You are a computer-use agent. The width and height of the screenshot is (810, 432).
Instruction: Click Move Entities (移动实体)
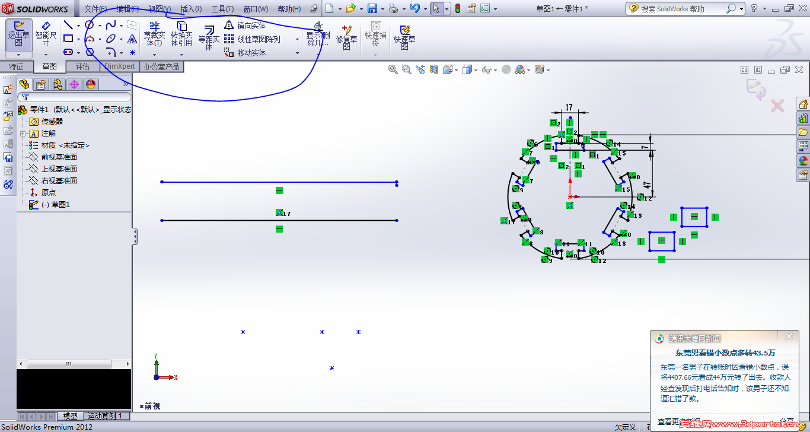[245, 53]
